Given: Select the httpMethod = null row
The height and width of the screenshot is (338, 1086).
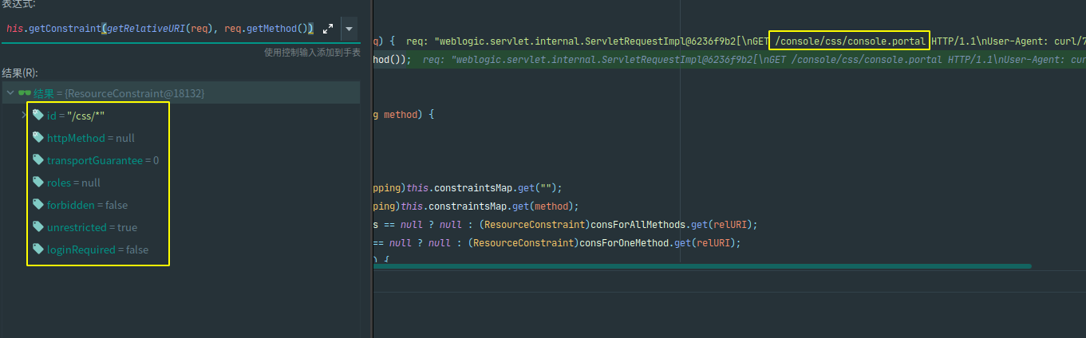Looking at the screenshot, I should pyautogui.click(x=91, y=138).
